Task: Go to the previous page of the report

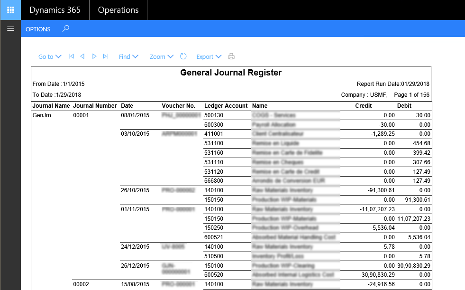Action: click(82, 56)
